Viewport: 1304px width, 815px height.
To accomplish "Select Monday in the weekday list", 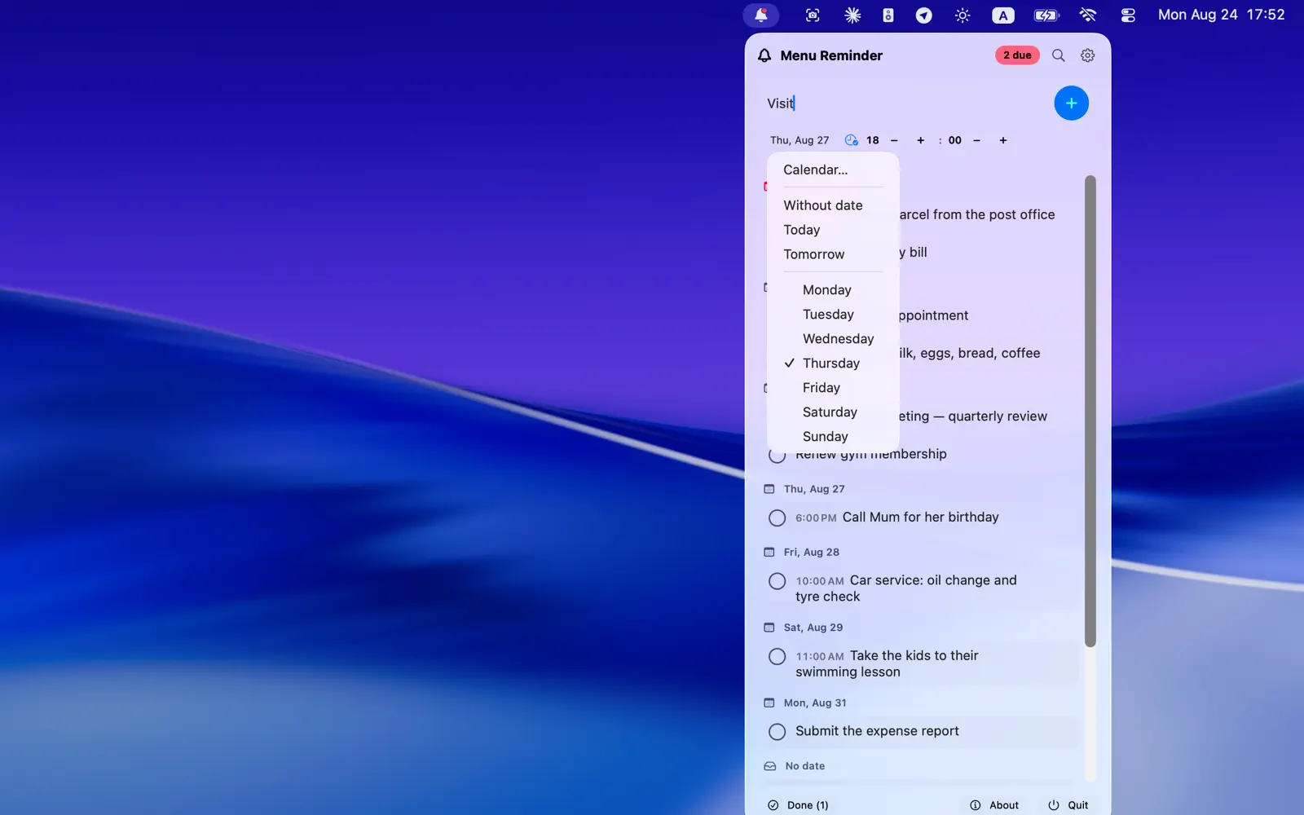I will tap(833, 290).
